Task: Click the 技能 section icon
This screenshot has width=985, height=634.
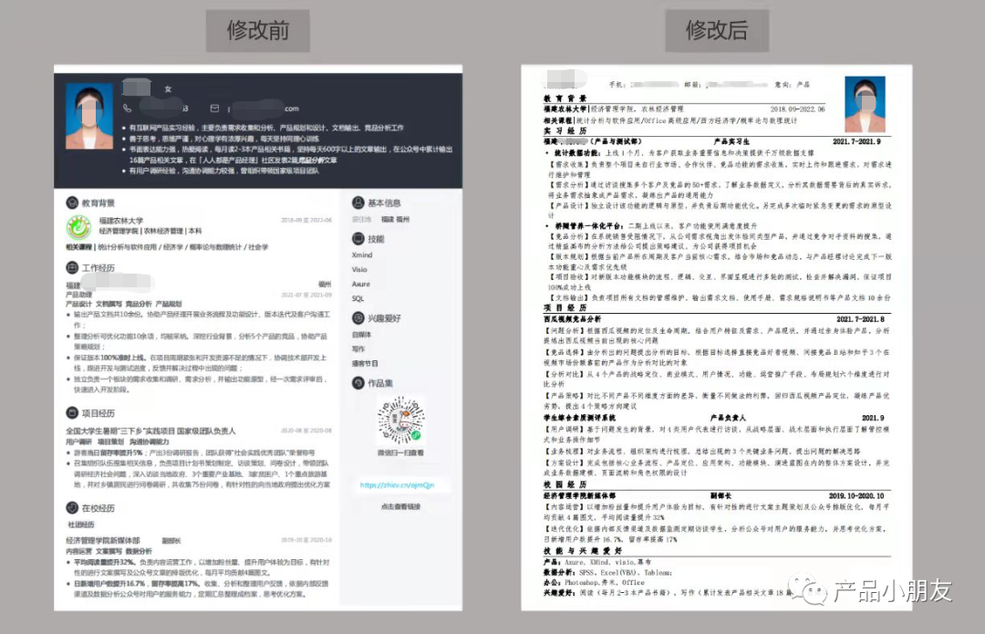Action: point(358,237)
